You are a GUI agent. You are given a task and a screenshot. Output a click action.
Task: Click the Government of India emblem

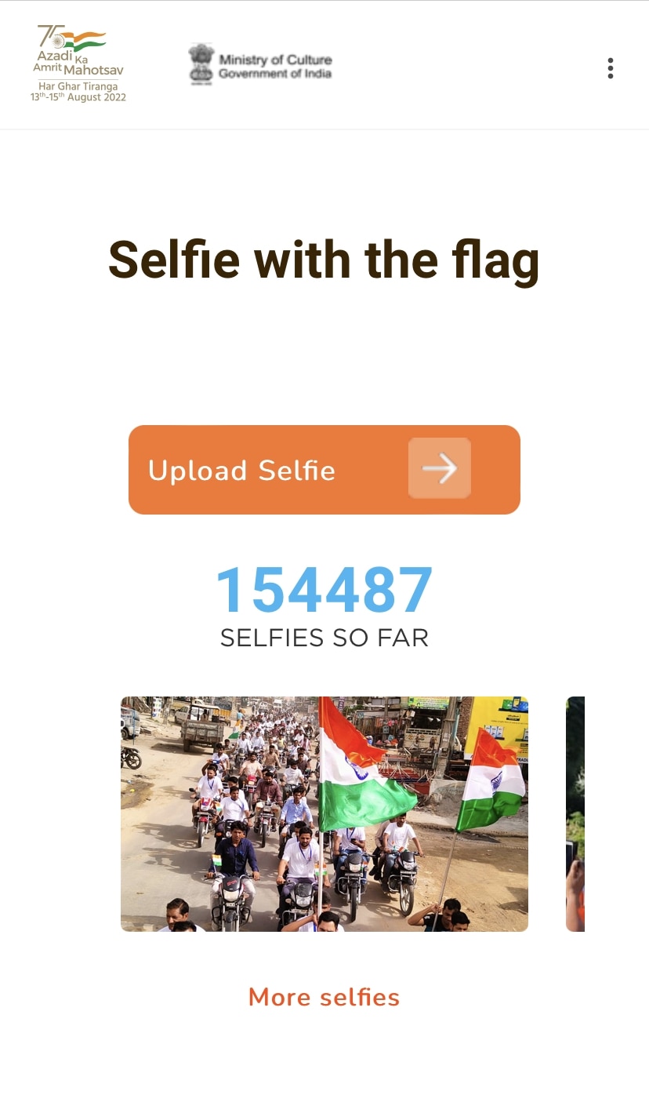[x=201, y=64]
